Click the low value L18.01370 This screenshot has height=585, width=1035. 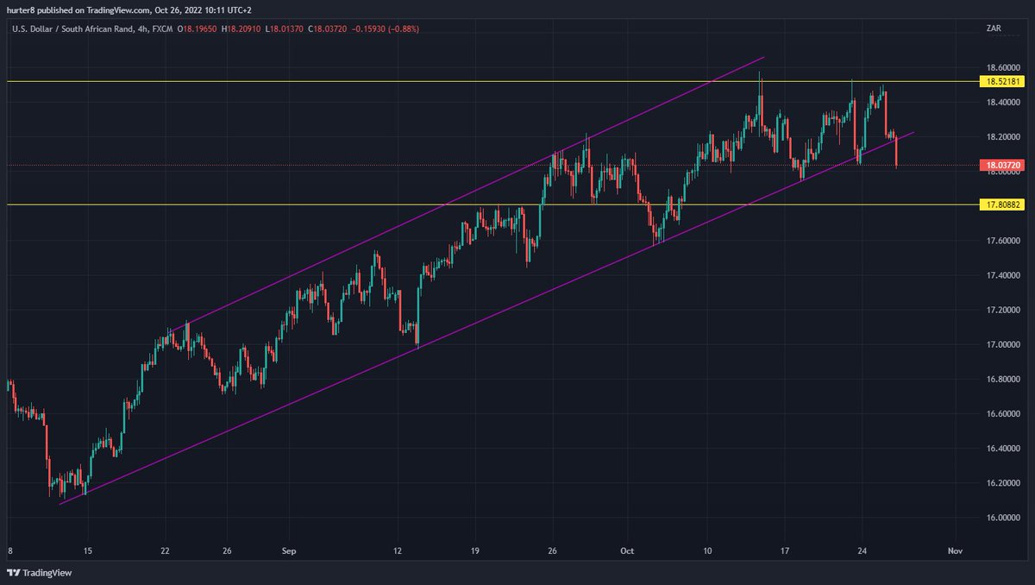(x=286, y=28)
